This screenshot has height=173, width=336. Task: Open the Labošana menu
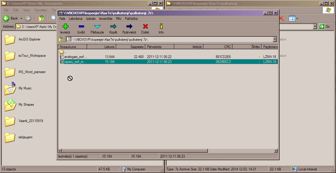[x=76, y=19]
